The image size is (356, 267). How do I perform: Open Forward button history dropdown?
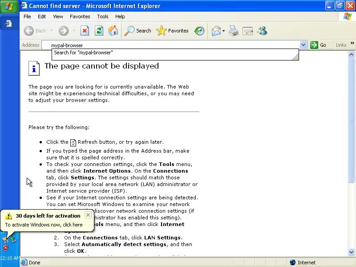[x=74, y=31]
